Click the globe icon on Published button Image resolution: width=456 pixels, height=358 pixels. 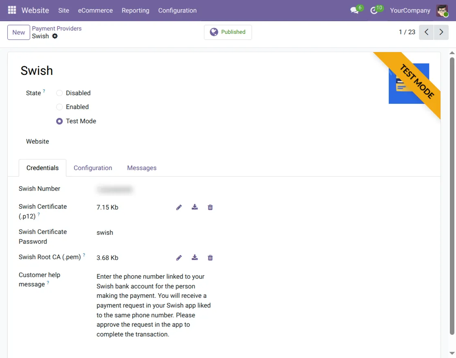point(214,32)
